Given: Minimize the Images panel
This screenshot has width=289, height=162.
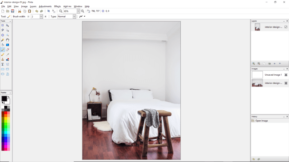Looking at the screenshot, I should click(284, 69).
